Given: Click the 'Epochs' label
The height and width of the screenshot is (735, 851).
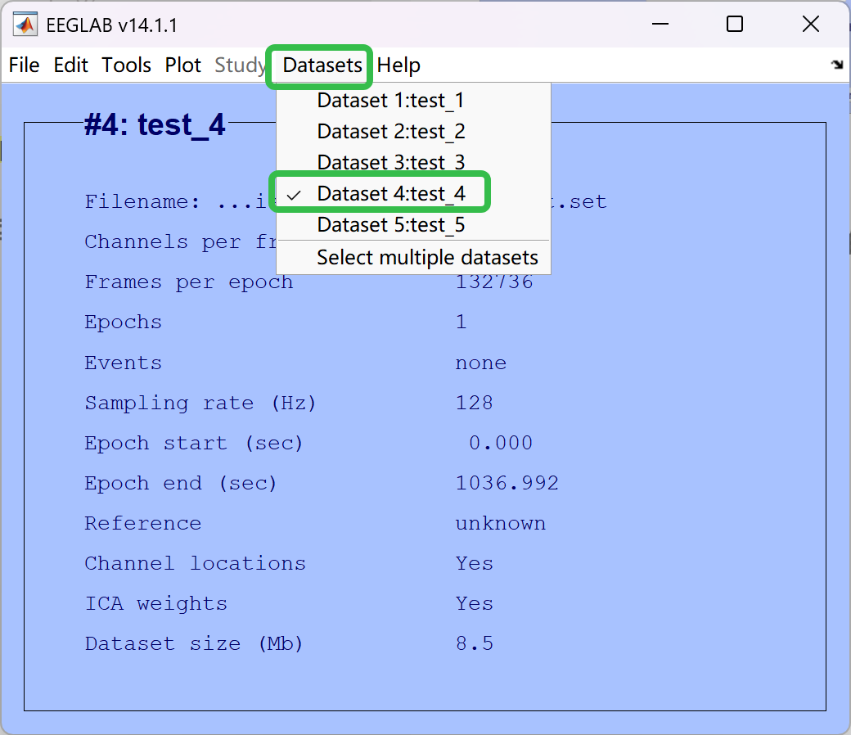Looking at the screenshot, I should click(x=124, y=322).
